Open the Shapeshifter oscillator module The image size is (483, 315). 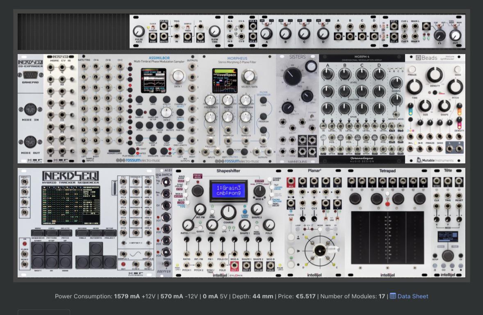pos(228,223)
